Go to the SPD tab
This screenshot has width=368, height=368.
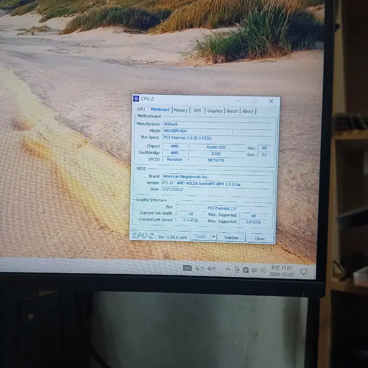click(x=197, y=110)
